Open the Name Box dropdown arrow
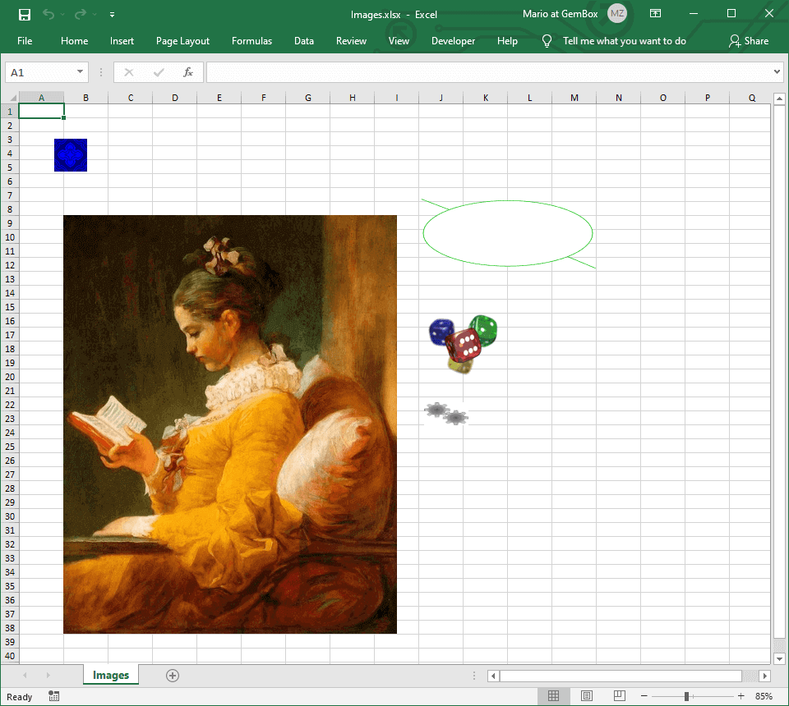The height and width of the screenshot is (706, 789). (80, 72)
